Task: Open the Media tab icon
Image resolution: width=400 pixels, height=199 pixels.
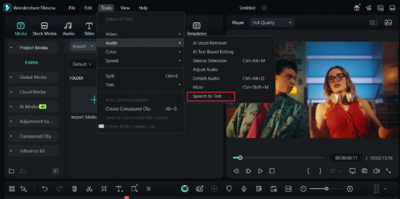Action: (20, 26)
